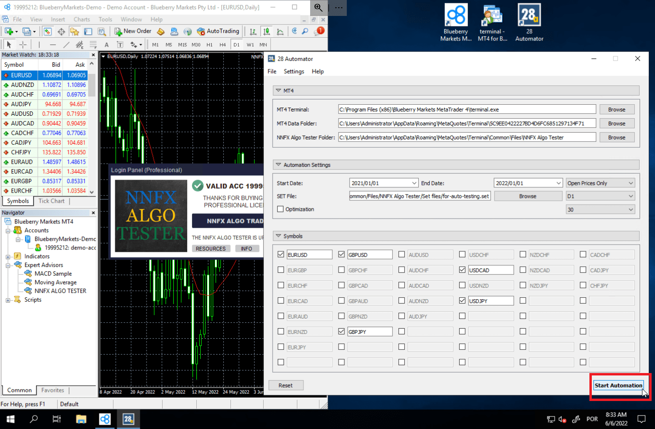655x429 pixels.
Task: Switch chart to W1 timeframe
Action: (x=250, y=45)
